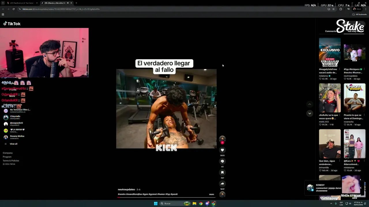The height and width of the screenshot is (207, 369).
Task: Click the #manolitorojitas hashtag
Action: coord(134,194)
